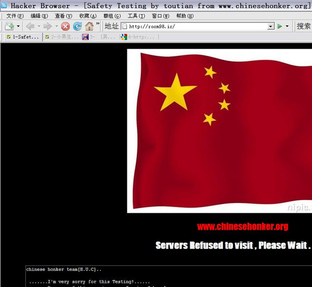312x287 pixels.
Task: Click the new tab icon with green plus
Action: tap(9, 26)
